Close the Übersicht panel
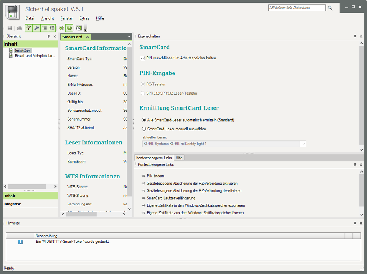367x274 pixels. point(55,36)
